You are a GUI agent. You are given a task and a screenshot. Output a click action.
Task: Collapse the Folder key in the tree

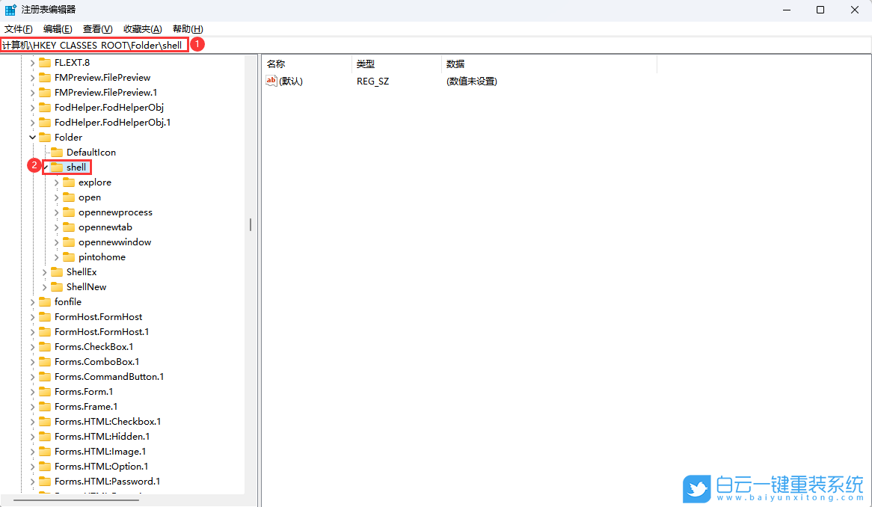click(x=32, y=137)
